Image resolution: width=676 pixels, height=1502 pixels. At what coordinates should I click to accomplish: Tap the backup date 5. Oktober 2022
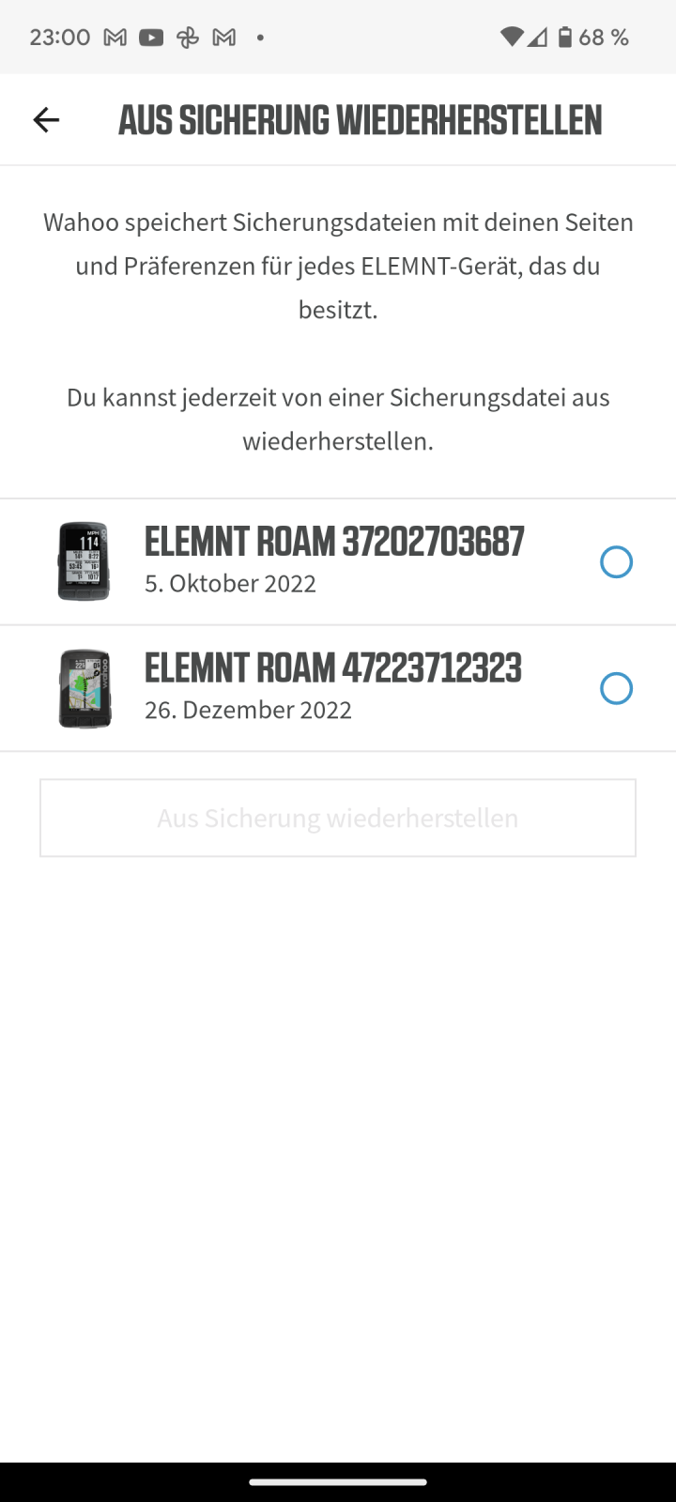(230, 584)
